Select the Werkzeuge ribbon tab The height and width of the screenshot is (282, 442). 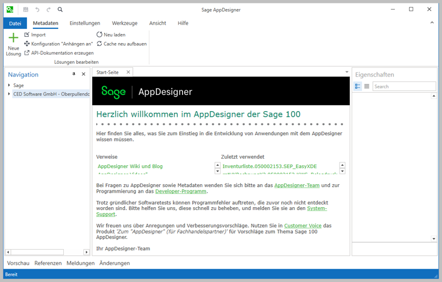point(124,23)
